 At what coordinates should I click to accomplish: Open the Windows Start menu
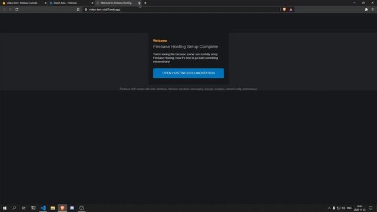[x=5, y=208]
